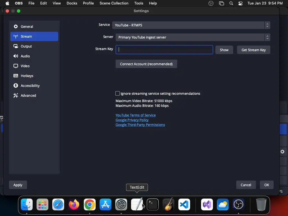Screen dimensions: 288x216
Task: Click the Get Stream Key button
Action: tap(253, 50)
